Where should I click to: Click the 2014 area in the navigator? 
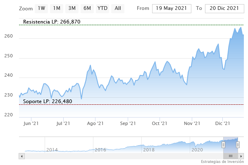point(52,149)
